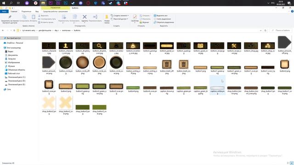The height and width of the screenshot is (165, 294).
Task: Click the Cut (Вырезать) ribbon button
Action: [x=43, y=16]
